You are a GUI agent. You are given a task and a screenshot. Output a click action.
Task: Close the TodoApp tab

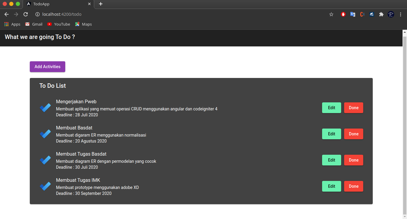click(89, 4)
